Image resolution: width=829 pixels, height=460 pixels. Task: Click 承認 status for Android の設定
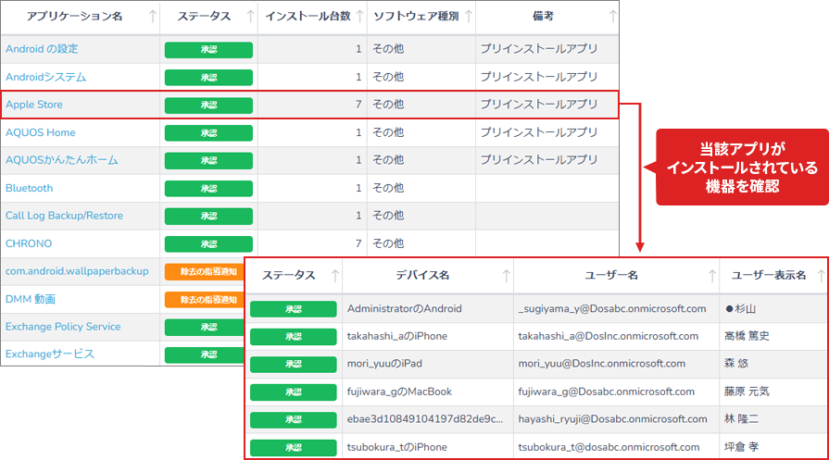point(208,50)
